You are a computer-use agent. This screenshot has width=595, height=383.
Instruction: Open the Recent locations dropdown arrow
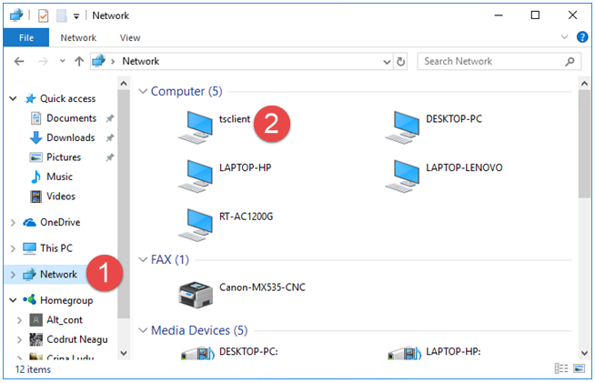click(62, 61)
